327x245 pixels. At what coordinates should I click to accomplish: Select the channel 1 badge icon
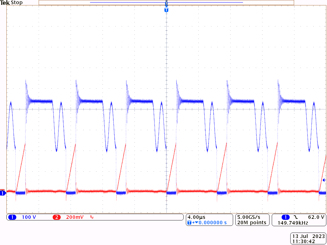[12, 217]
